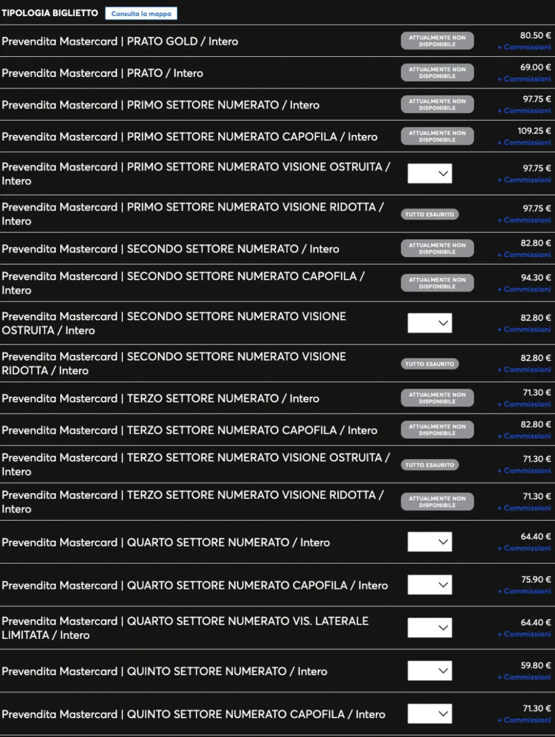Click unavailable badge for SECONDO SETTORE NUMERATO / Intero

437,248
